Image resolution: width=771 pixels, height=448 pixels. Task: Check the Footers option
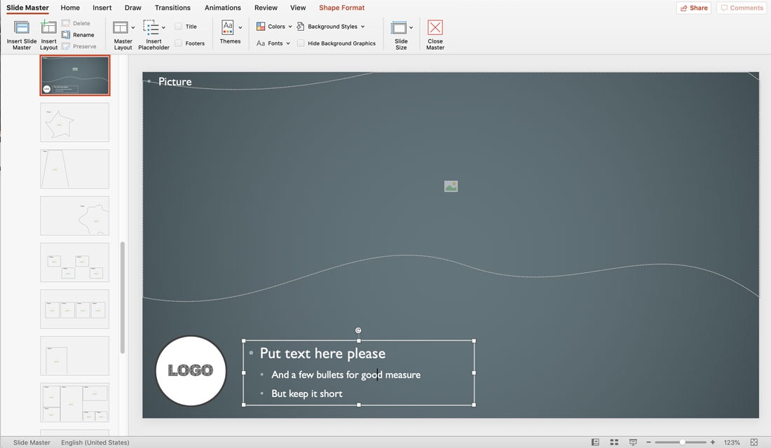[x=178, y=43]
